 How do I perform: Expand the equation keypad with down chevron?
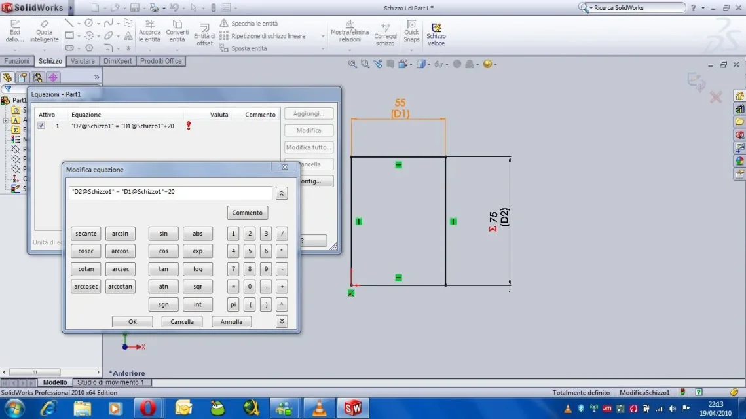[x=282, y=321]
